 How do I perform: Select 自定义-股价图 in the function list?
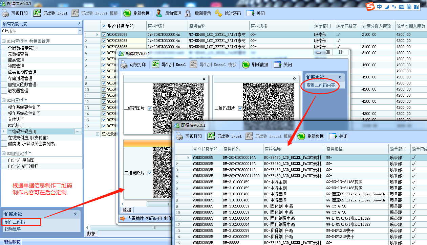pyautogui.click(x=21, y=160)
